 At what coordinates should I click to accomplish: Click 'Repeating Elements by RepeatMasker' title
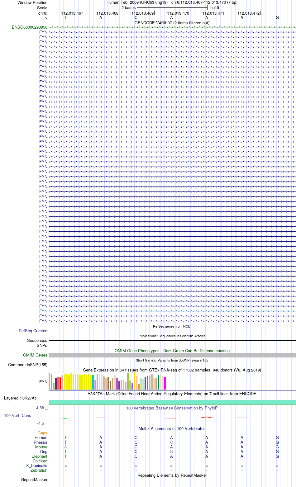tap(172, 475)
